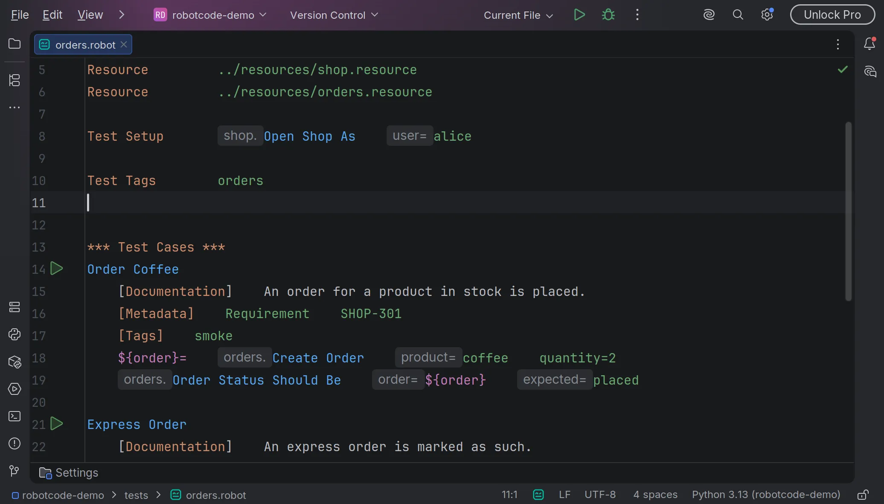Click the LF line separator widget
This screenshot has width=884, height=504.
pyautogui.click(x=564, y=495)
